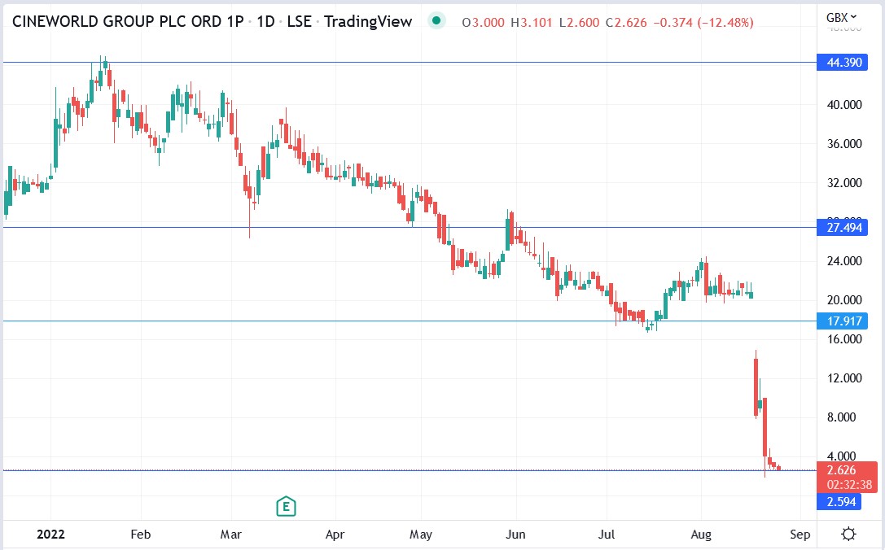Toggle the 27.494 horizontal line label
The height and width of the screenshot is (550, 885).
tap(844, 228)
